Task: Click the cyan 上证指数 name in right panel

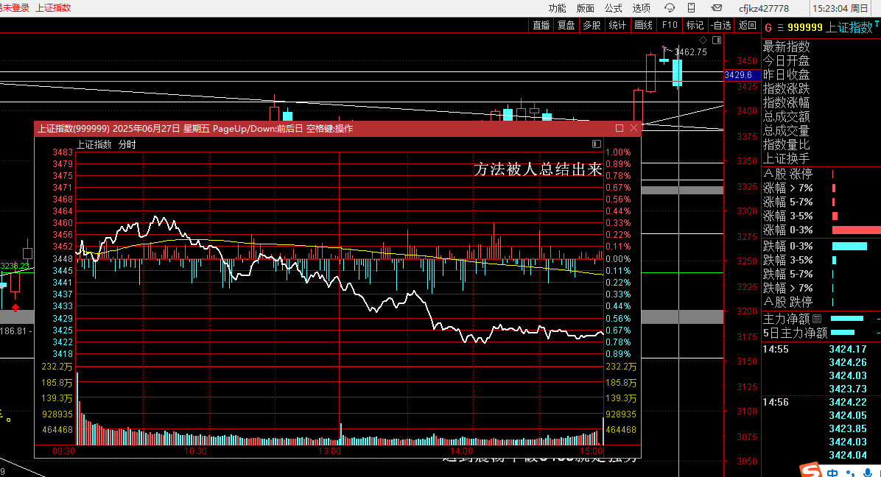Action: point(849,27)
